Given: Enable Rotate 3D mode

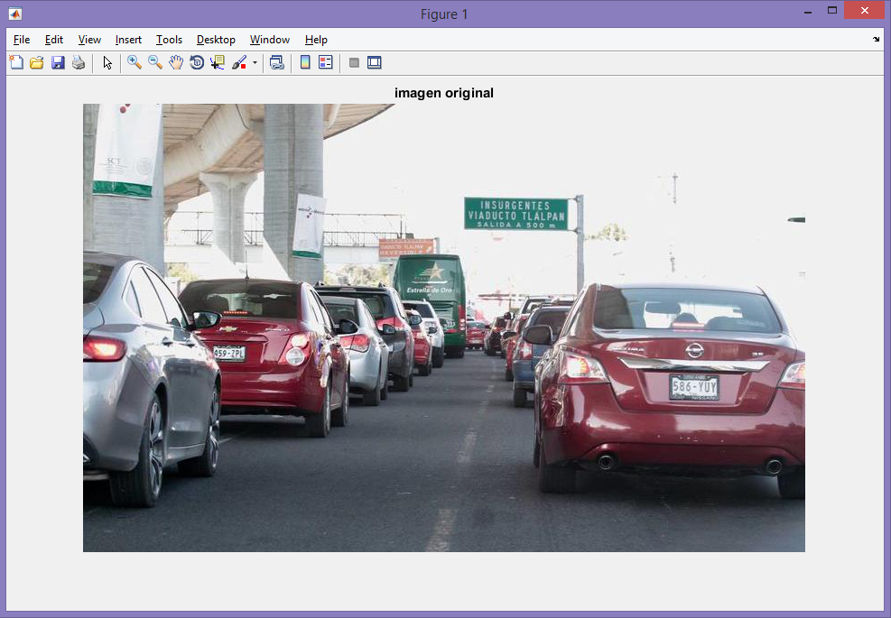Looking at the screenshot, I should (196, 62).
